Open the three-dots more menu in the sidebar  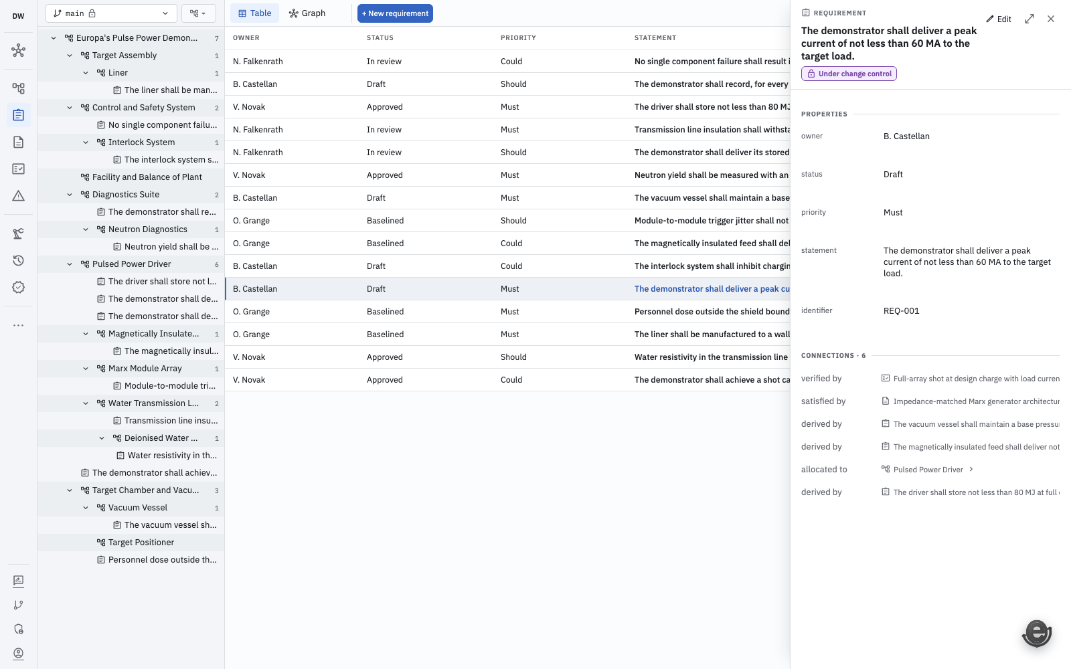(18, 325)
